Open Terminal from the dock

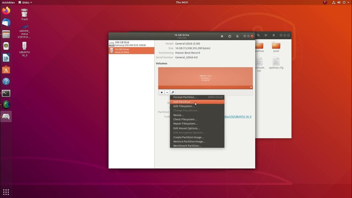click(x=6, y=93)
